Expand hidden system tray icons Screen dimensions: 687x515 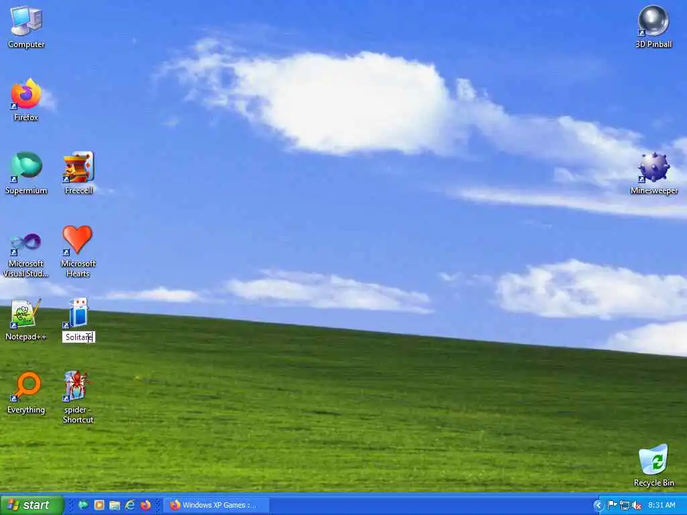[x=598, y=506]
